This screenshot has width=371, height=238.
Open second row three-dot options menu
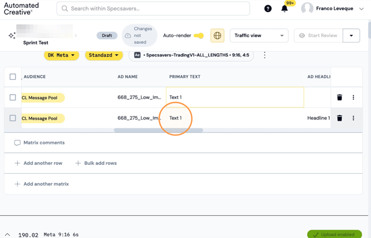pyautogui.click(x=353, y=118)
